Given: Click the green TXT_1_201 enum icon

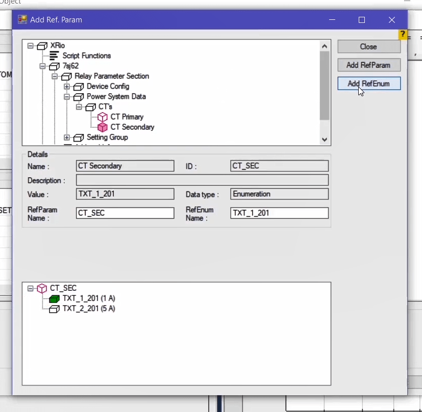Looking at the screenshot, I should (54, 298).
